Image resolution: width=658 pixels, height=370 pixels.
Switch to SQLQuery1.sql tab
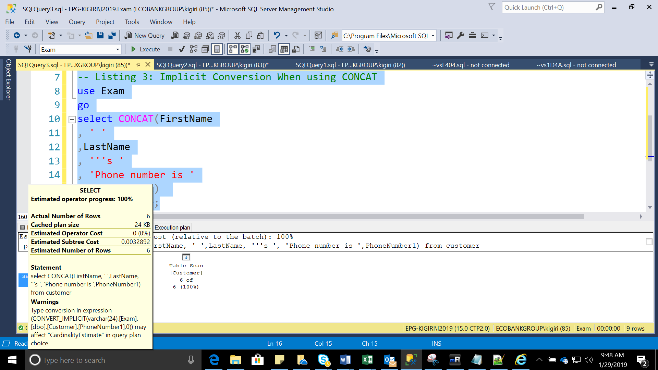tap(350, 65)
